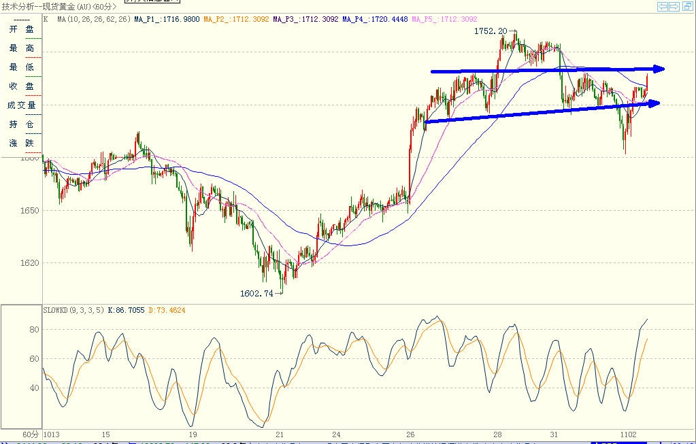
Task: Click the restore window icon at top right
Action: point(688,6)
